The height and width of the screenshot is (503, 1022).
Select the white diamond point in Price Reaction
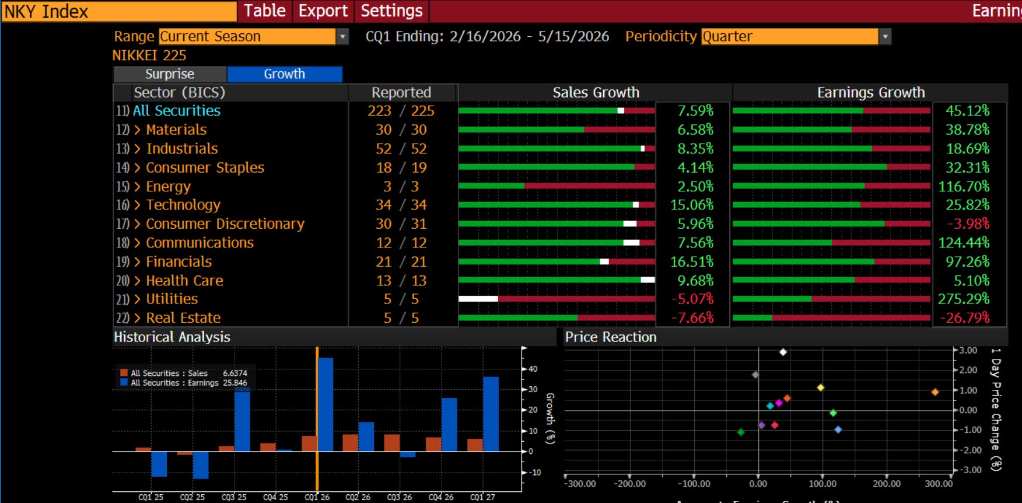pos(783,352)
